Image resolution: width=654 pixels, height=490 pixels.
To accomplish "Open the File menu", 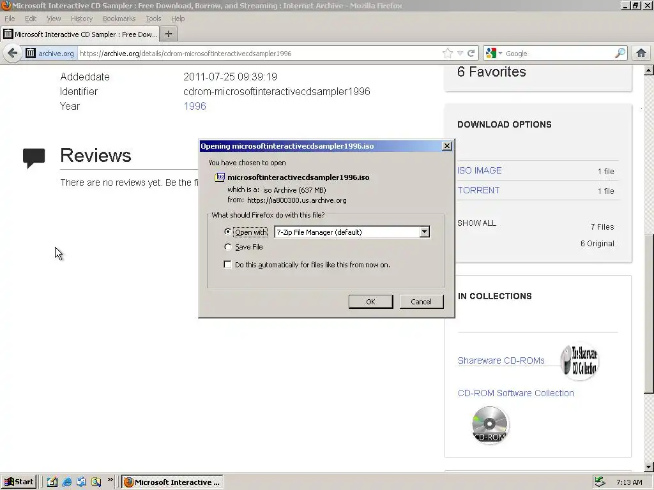I will (10, 19).
